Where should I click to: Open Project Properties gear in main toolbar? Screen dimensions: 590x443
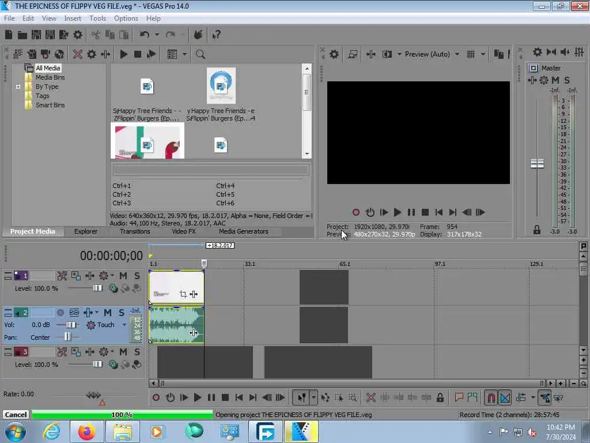(78, 35)
